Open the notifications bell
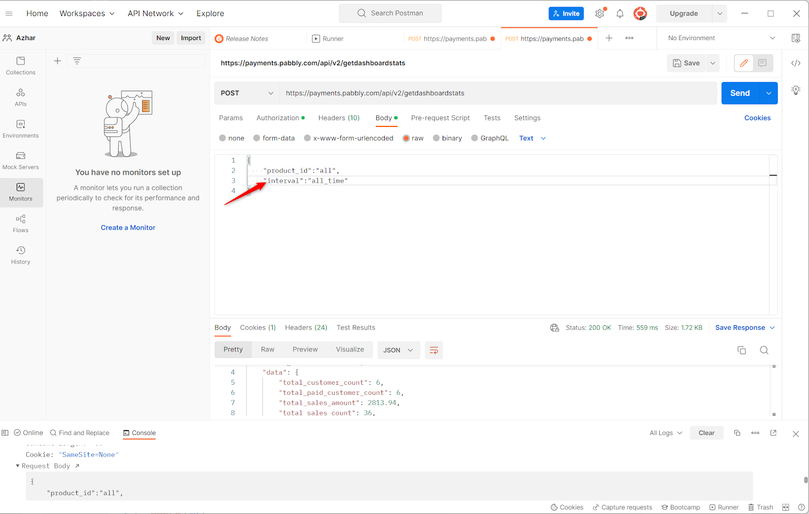The image size is (809, 514). (x=620, y=13)
